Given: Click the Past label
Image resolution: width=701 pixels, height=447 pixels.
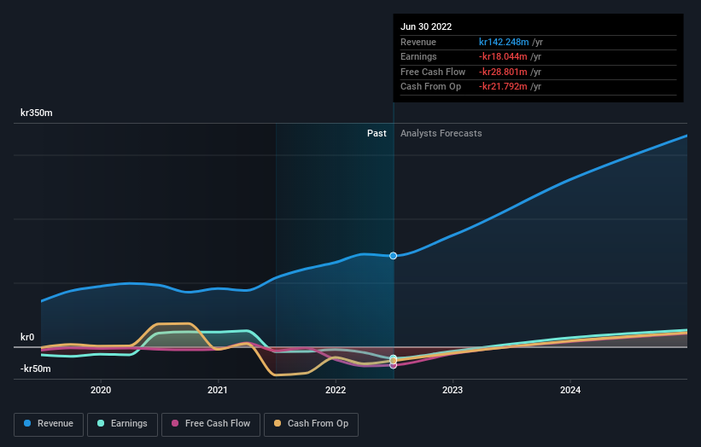Looking at the screenshot, I should (377, 134).
